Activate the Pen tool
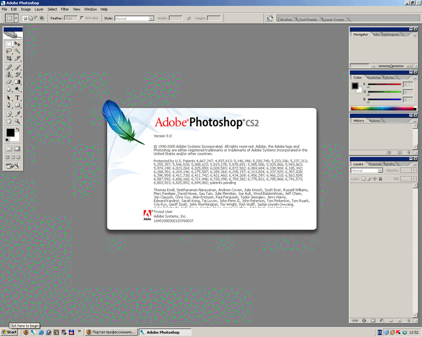The width and height of the screenshot is (422, 337). tap(9, 105)
